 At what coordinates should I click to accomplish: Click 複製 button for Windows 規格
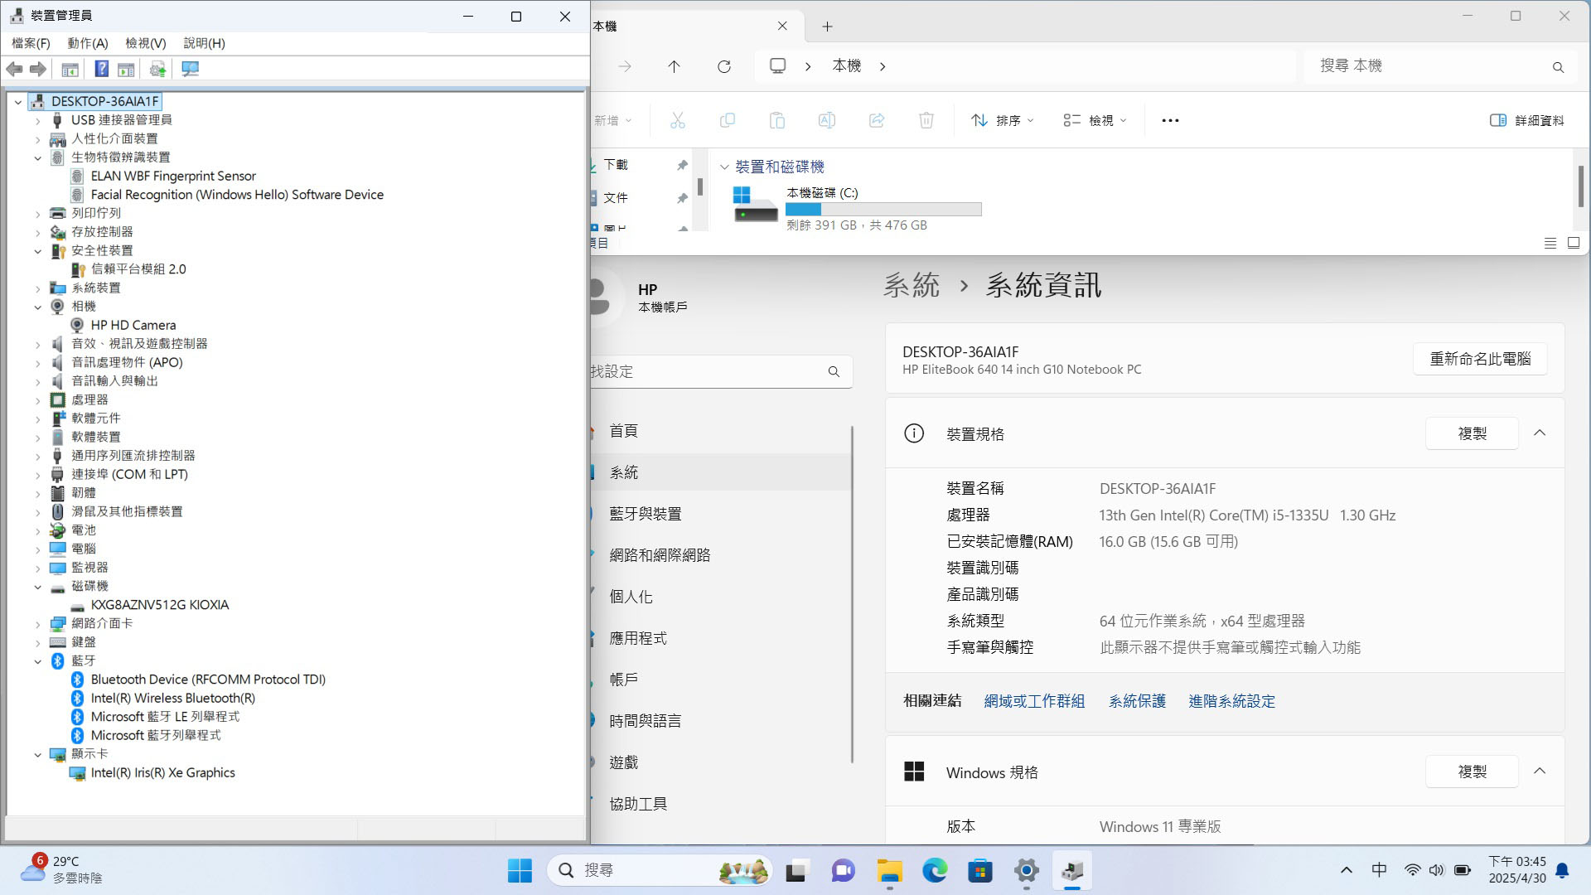pos(1472,772)
